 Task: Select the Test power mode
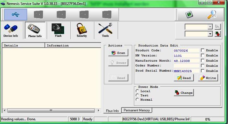point(137,95)
